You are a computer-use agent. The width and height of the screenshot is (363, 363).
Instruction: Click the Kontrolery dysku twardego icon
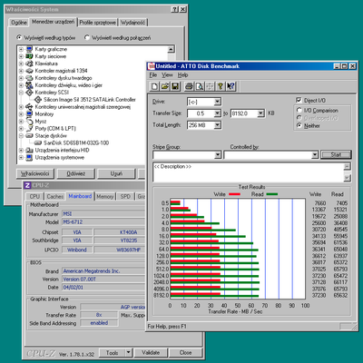(x=29, y=78)
